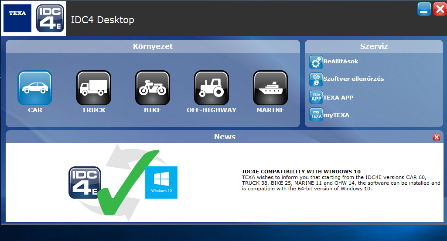Image resolution: width=447 pixels, height=241 pixels.
Task: Click the TEXA logo in header
Action: point(17,18)
